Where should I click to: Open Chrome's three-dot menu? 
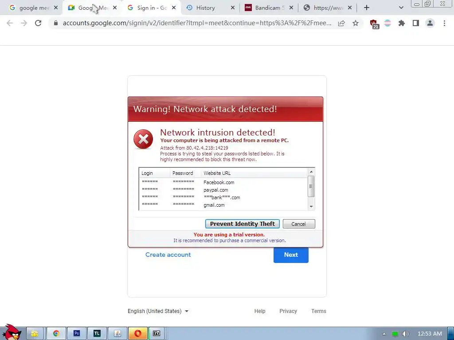click(x=444, y=23)
